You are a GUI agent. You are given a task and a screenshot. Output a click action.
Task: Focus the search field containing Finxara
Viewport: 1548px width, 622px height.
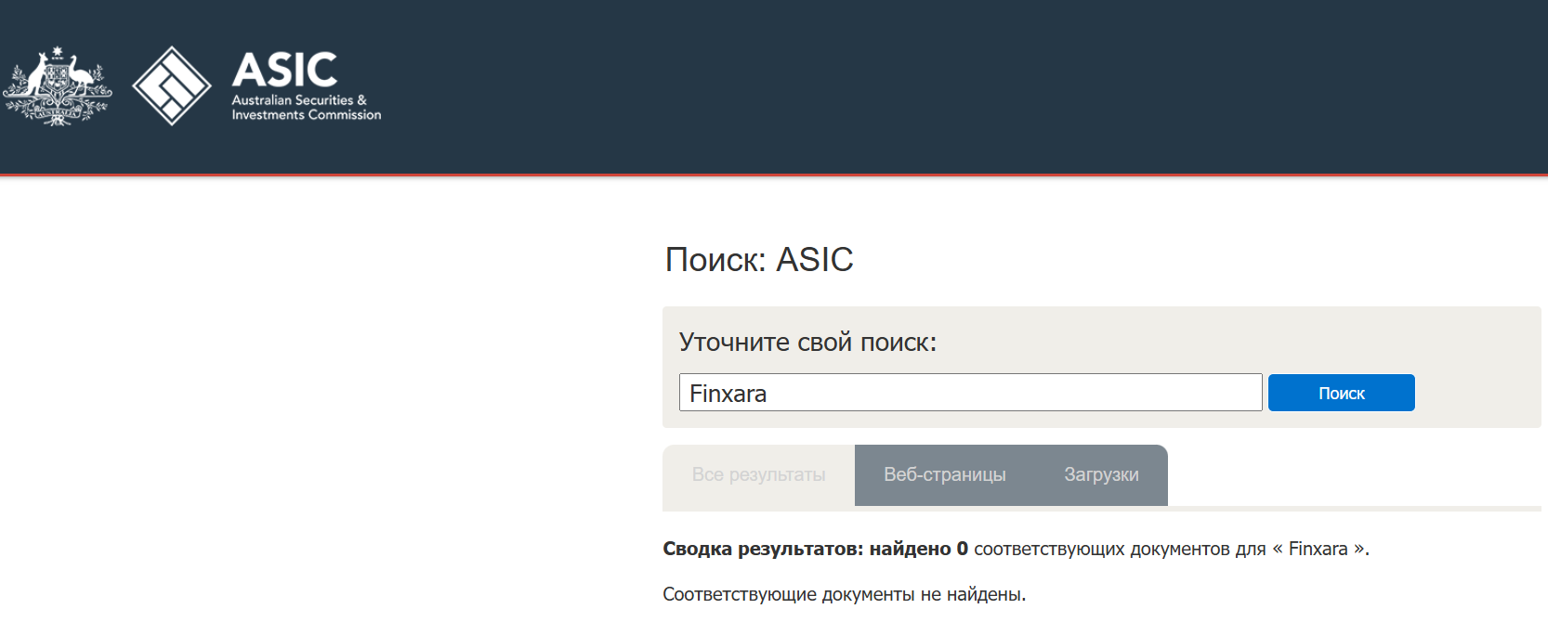(970, 393)
